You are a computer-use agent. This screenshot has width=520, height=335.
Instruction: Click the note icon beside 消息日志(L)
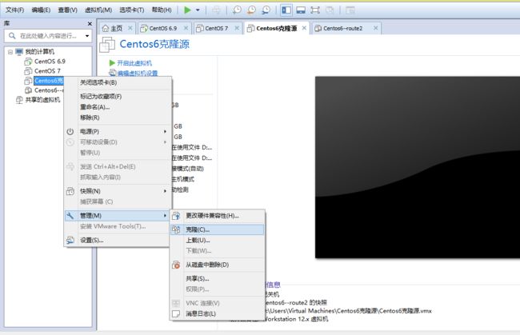pos(176,313)
